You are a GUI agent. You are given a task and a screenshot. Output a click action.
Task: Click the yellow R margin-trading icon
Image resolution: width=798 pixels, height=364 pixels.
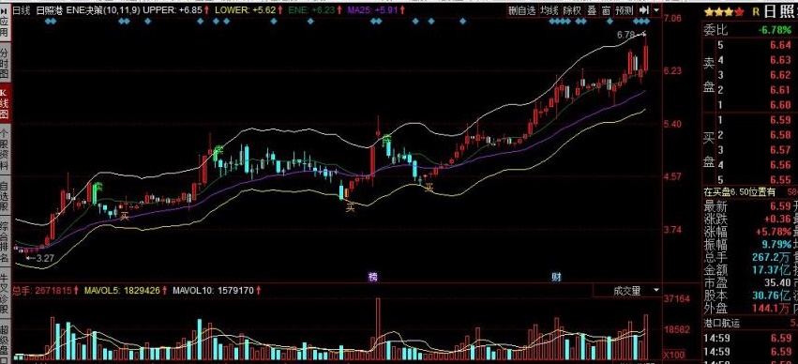[x=756, y=10]
